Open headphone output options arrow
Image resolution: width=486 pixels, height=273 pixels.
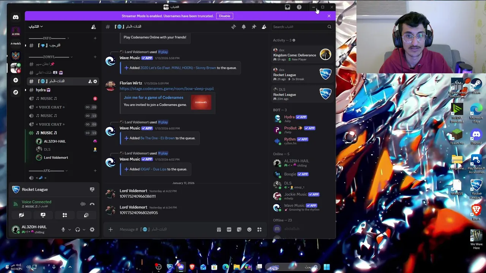(84, 229)
